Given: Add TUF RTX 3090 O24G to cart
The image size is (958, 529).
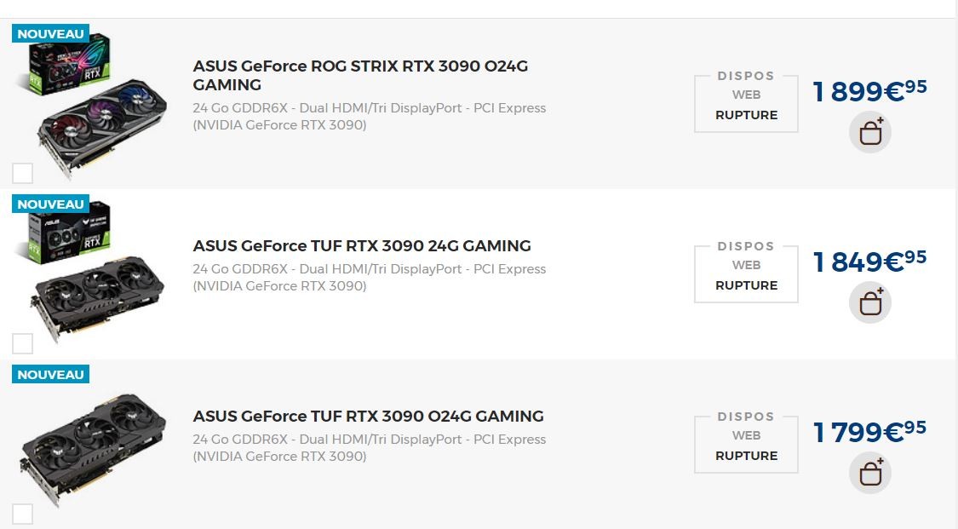Looking at the screenshot, I should [x=869, y=474].
